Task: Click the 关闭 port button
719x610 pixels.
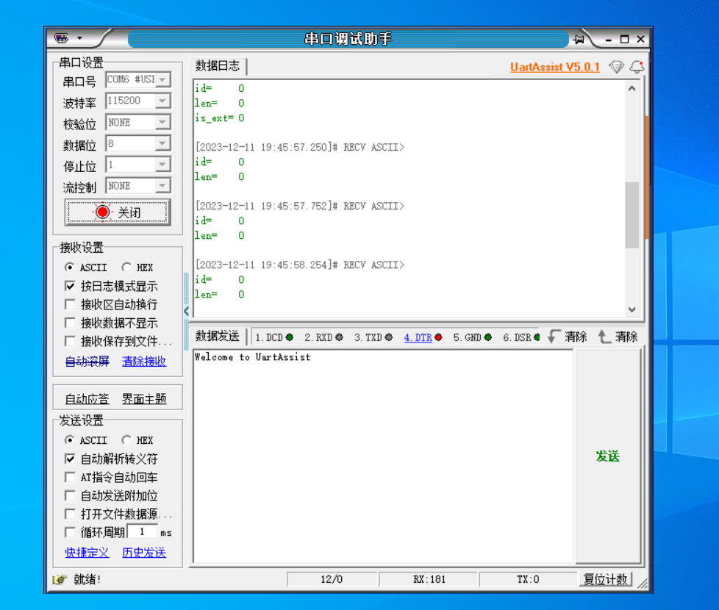Action: click(x=118, y=212)
